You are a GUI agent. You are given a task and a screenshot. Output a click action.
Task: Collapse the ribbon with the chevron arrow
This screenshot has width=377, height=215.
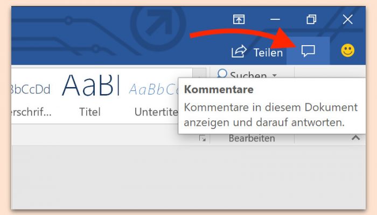pyautogui.click(x=356, y=138)
